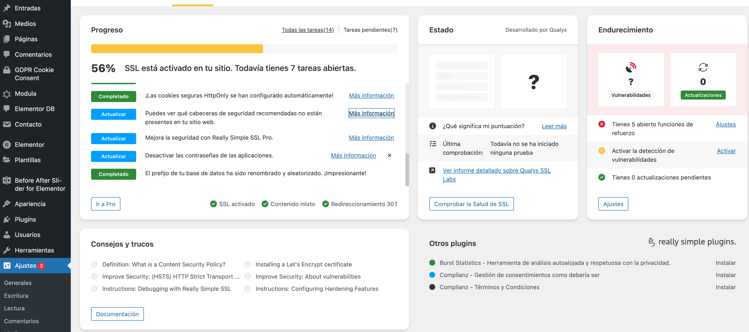Filter to Tareas pendientes(7)
Screen dimensions: 749x332
[370, 30]
